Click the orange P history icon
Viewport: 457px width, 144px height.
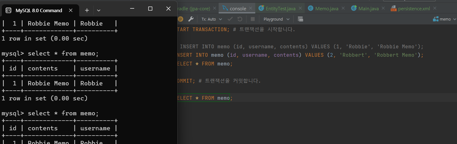pyautogui.click(x=180, y=19)
